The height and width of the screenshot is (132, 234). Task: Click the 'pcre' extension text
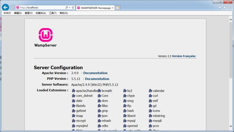[x=156, y=126]
